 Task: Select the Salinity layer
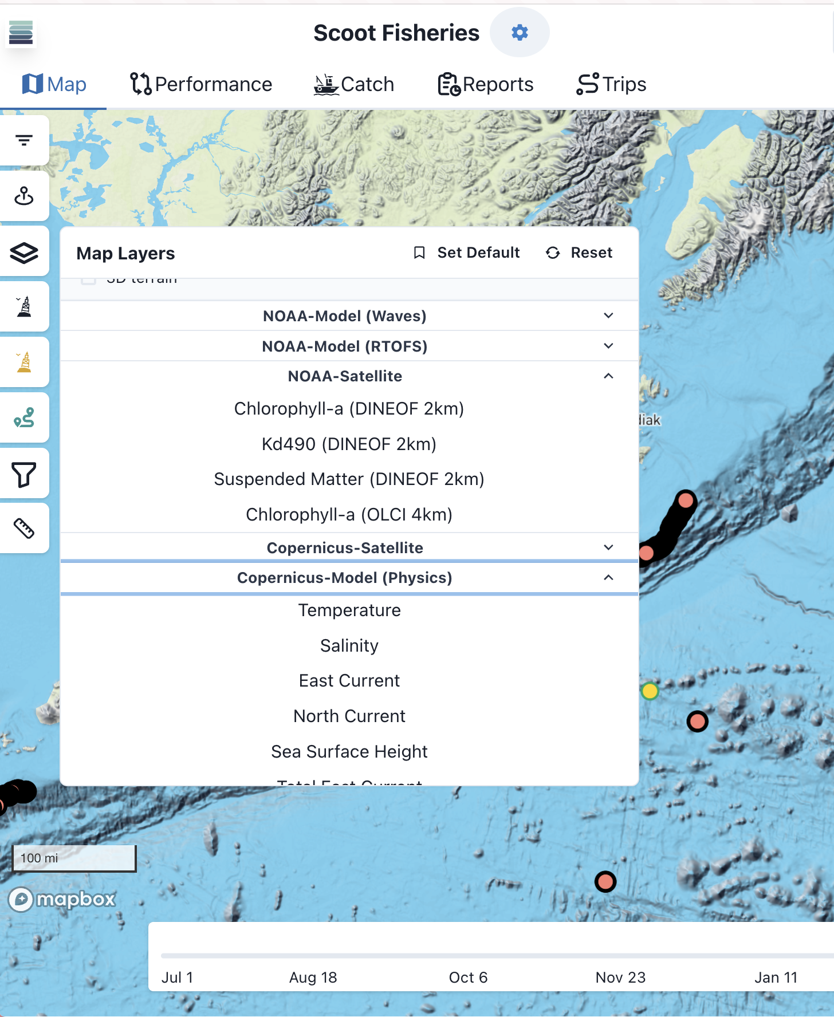click(349, 646)
